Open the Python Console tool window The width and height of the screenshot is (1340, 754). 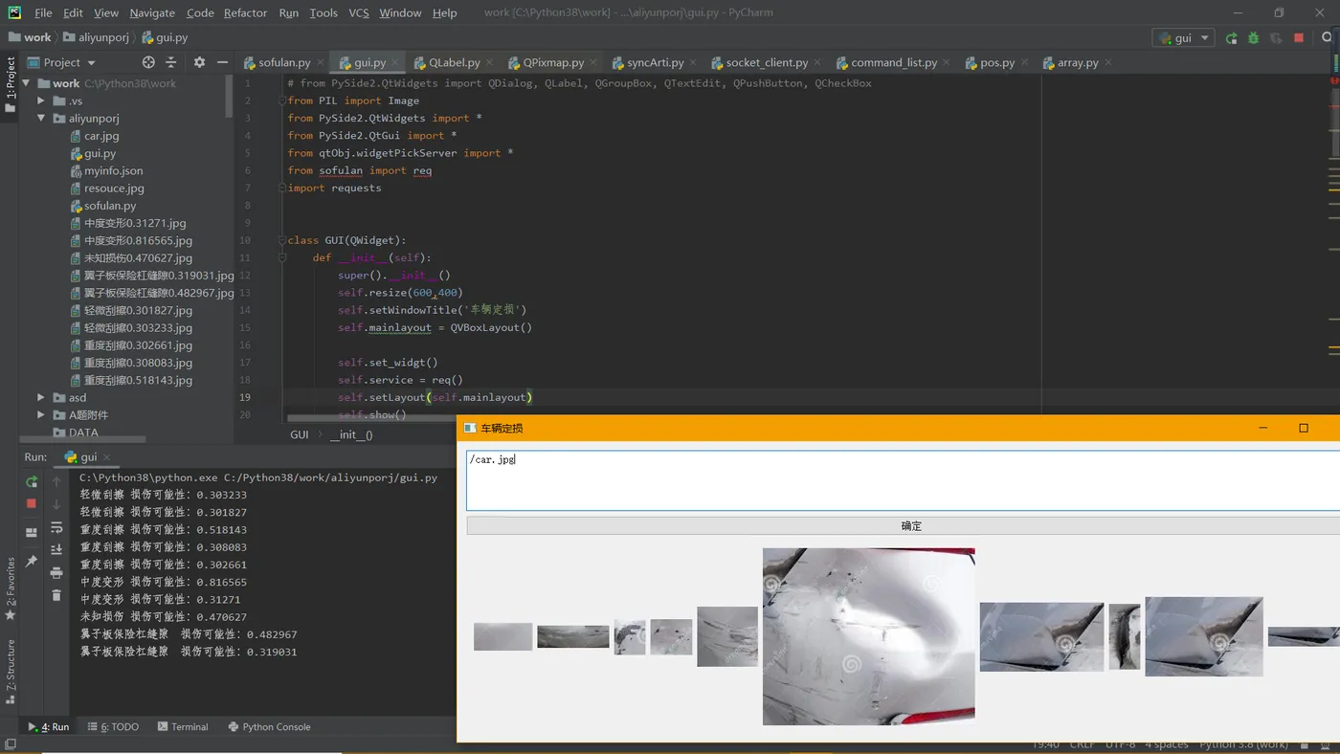point(269,727)
